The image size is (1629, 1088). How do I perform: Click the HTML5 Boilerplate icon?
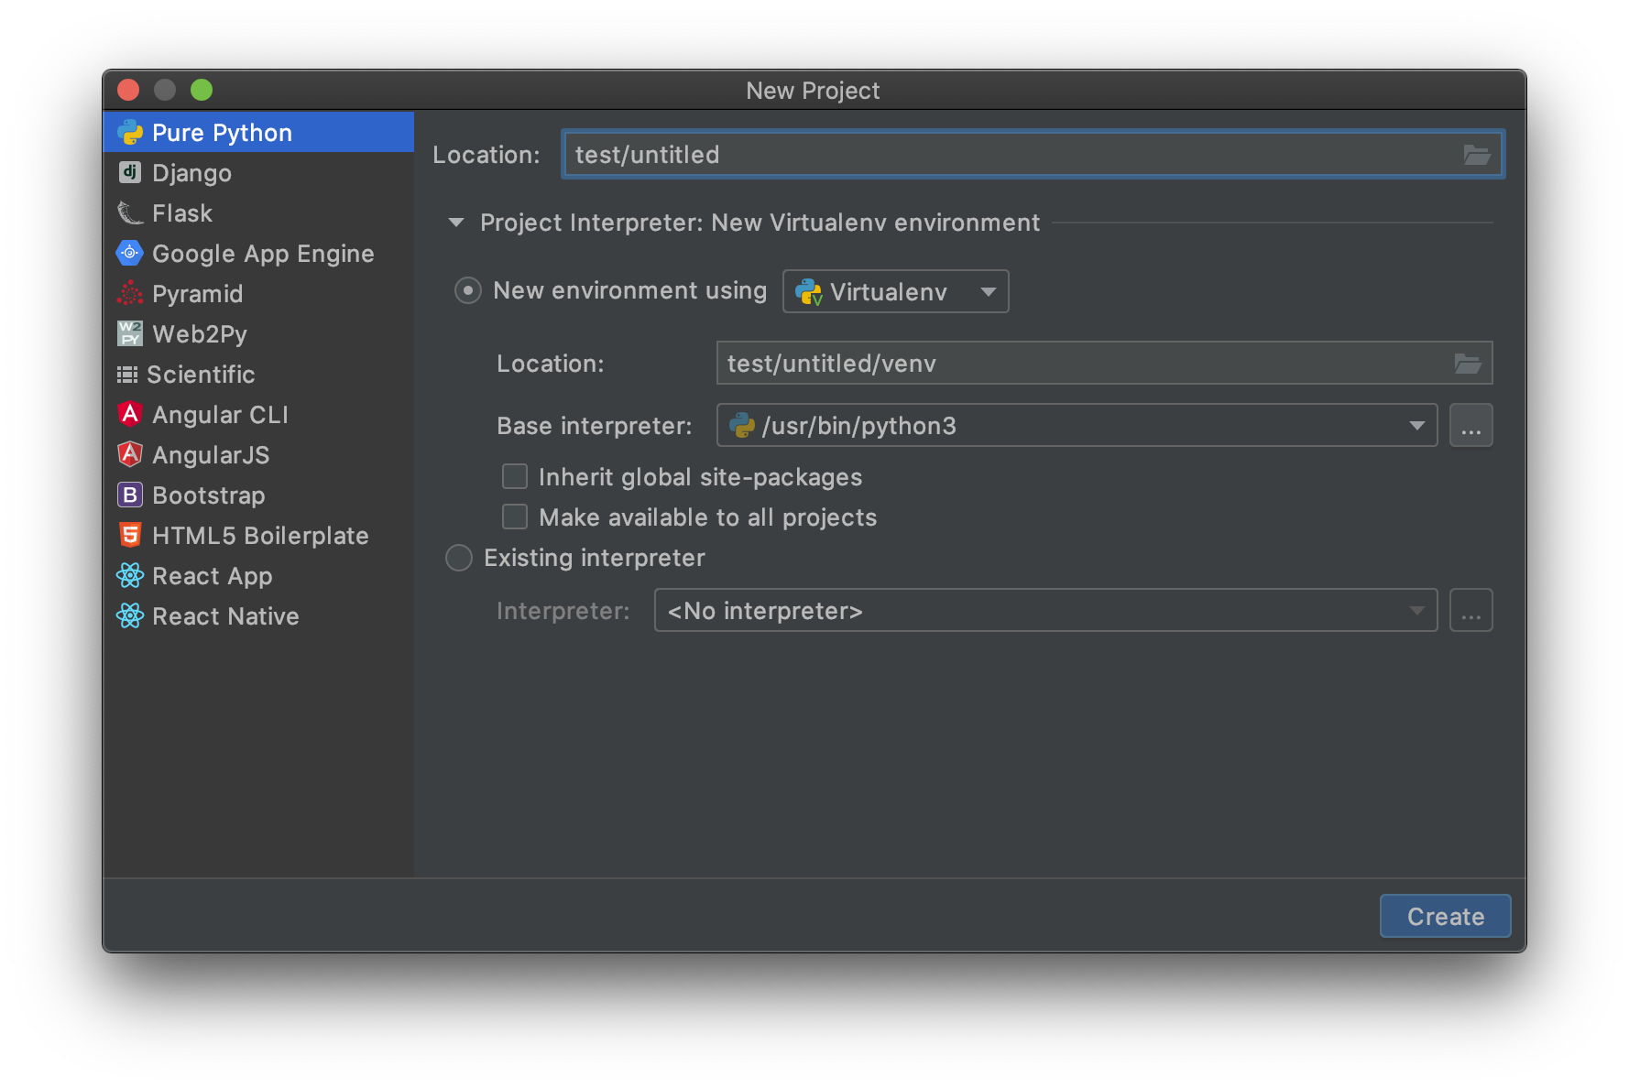(130, 535)
